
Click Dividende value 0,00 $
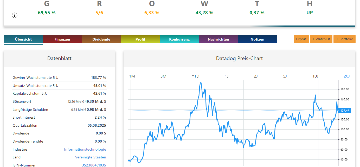(x=101, y=133)
